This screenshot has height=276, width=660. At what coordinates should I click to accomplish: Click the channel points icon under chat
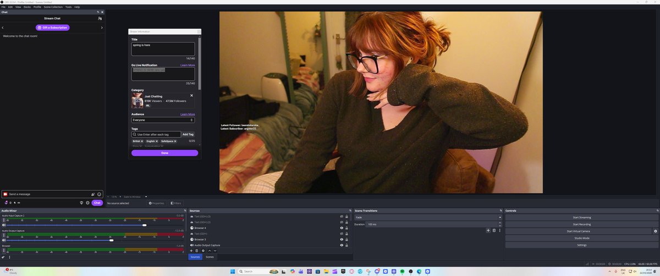click(x=6, y=203)
